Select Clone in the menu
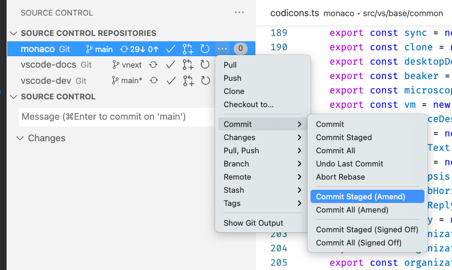The image size is (452, 270). click(263, 91)
